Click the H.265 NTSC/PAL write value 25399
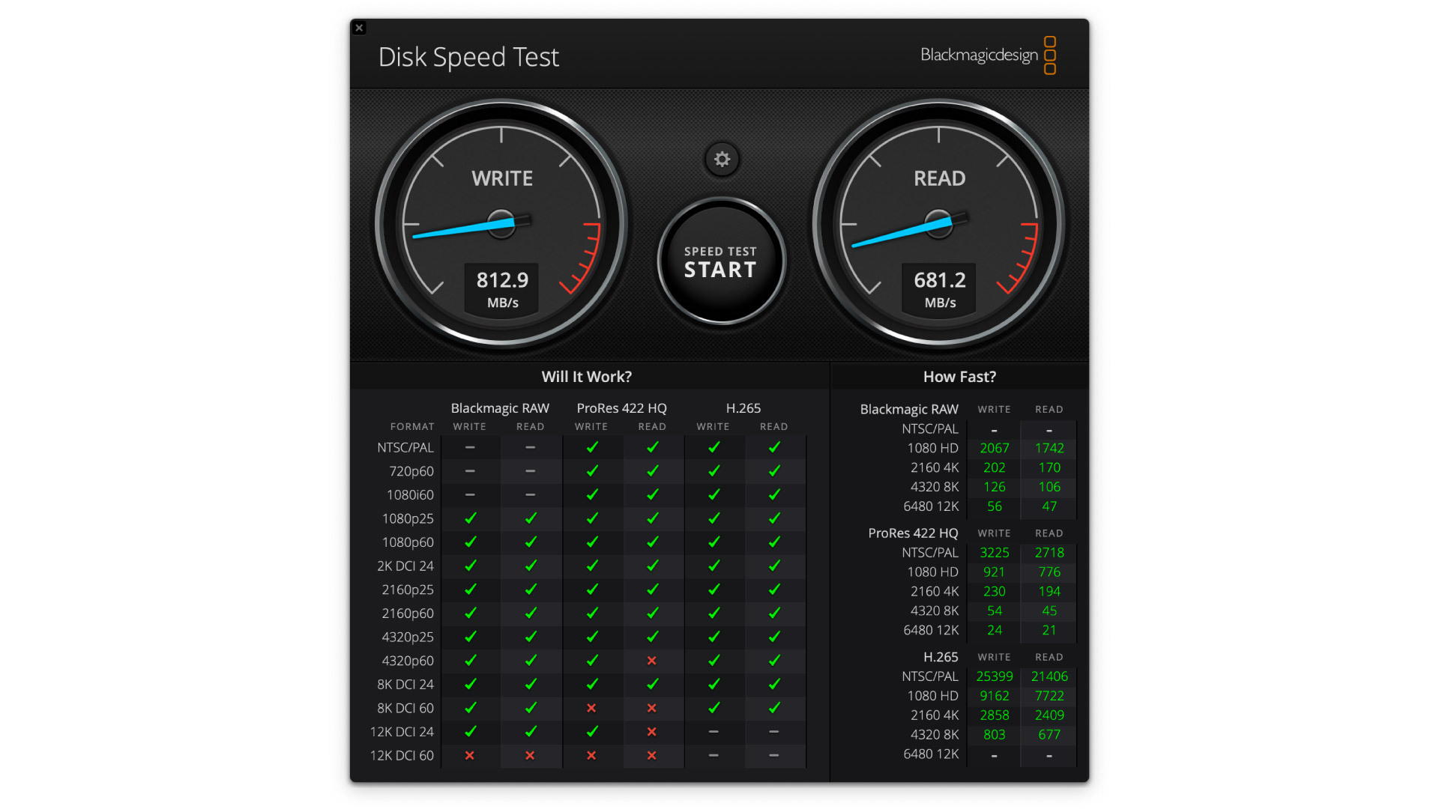Viewport: 1439px width, 809px height. click(994, 676)
